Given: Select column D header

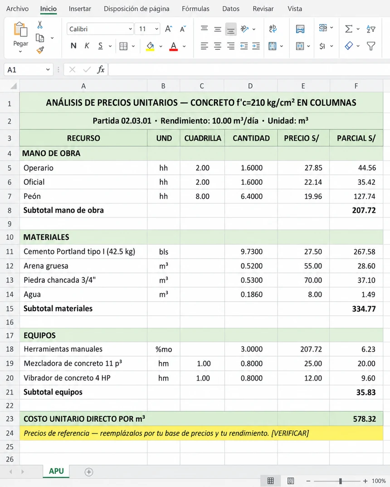Looking at the screenshot, I should [250, 86].
